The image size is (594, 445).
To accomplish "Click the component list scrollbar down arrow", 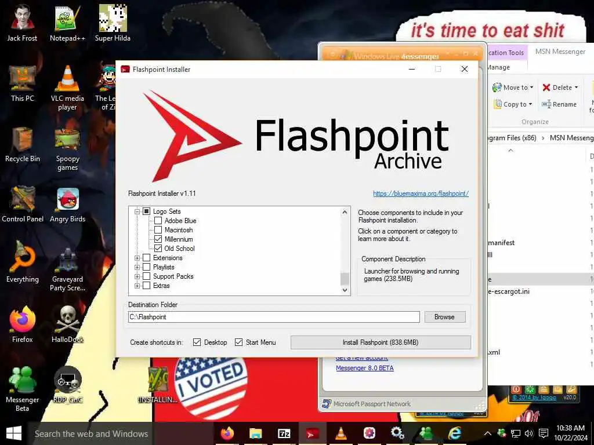I will click(x=345, y=290).
